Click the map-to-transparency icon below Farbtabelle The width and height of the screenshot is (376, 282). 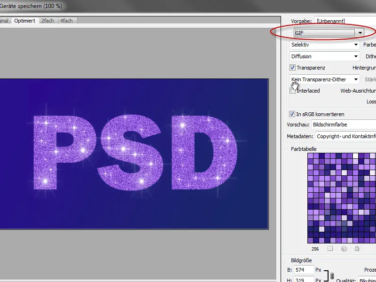click(x=330, y=249)
